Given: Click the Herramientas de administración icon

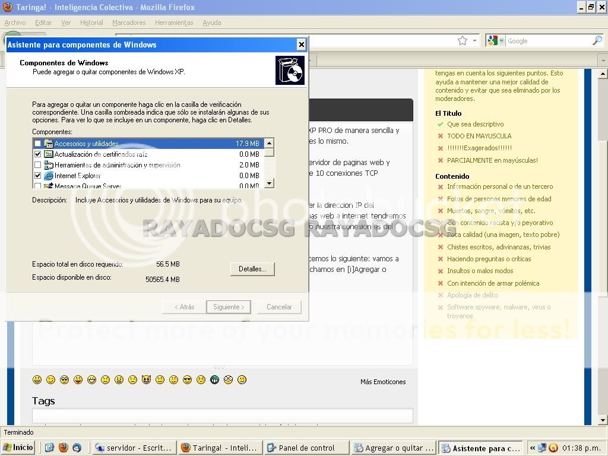Looking at the screenshot, I should [x=49, y=165].
